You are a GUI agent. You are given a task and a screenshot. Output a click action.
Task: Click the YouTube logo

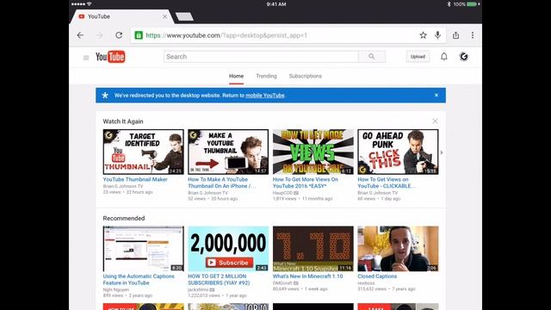tap(110, 57)
